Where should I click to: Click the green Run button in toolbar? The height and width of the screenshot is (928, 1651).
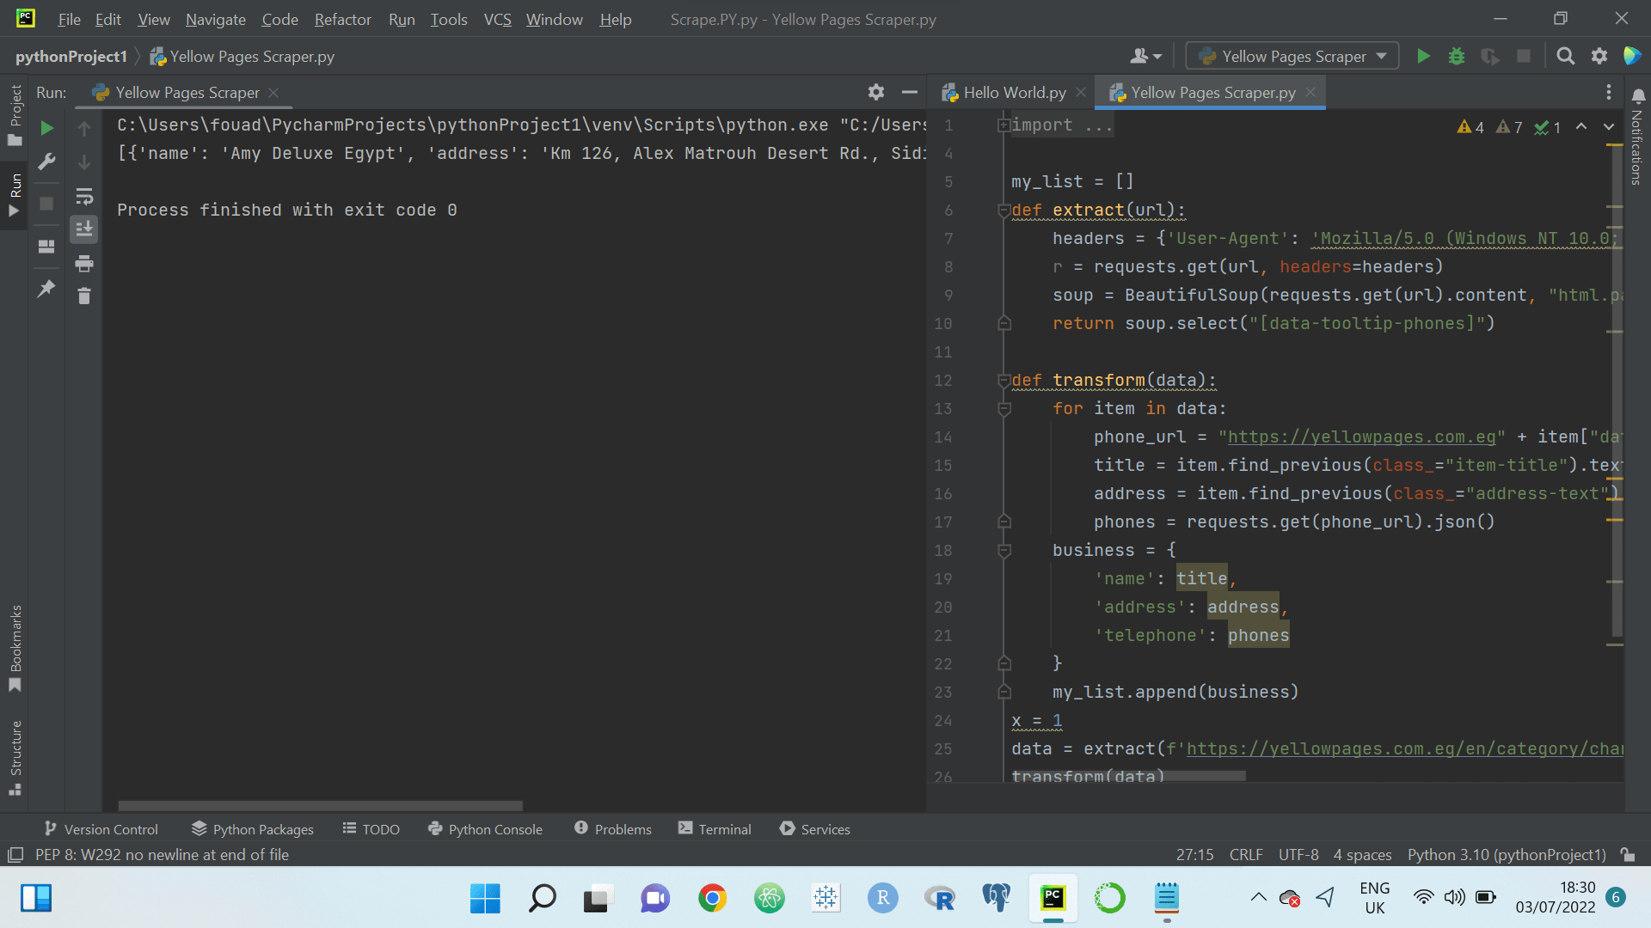[x=1423, y=57]
